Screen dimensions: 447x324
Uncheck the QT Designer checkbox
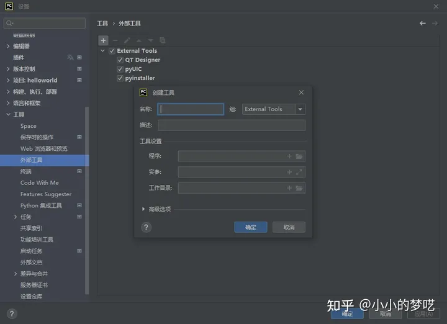tap(120, 60)
